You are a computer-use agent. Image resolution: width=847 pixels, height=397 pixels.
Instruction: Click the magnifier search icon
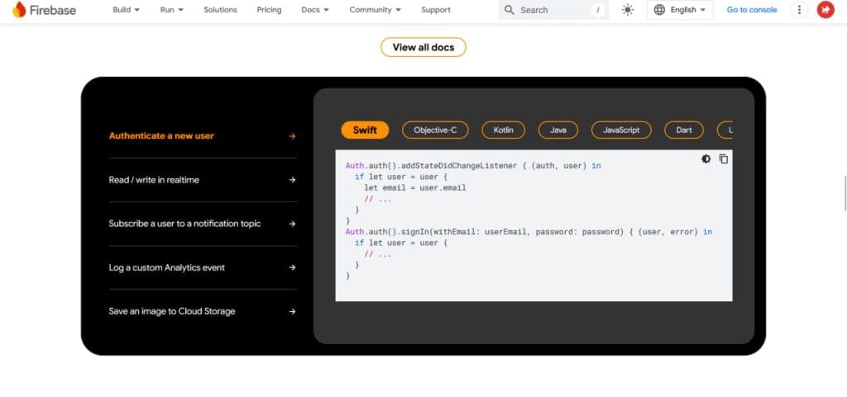(509, 10)
